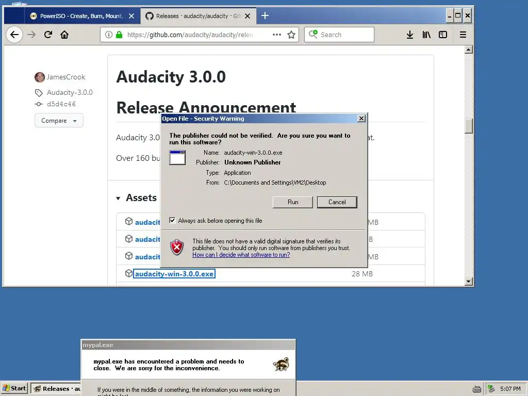Open page actions three-dot menu
This screenshot has height=396, width=528.
tap(277, 35)
